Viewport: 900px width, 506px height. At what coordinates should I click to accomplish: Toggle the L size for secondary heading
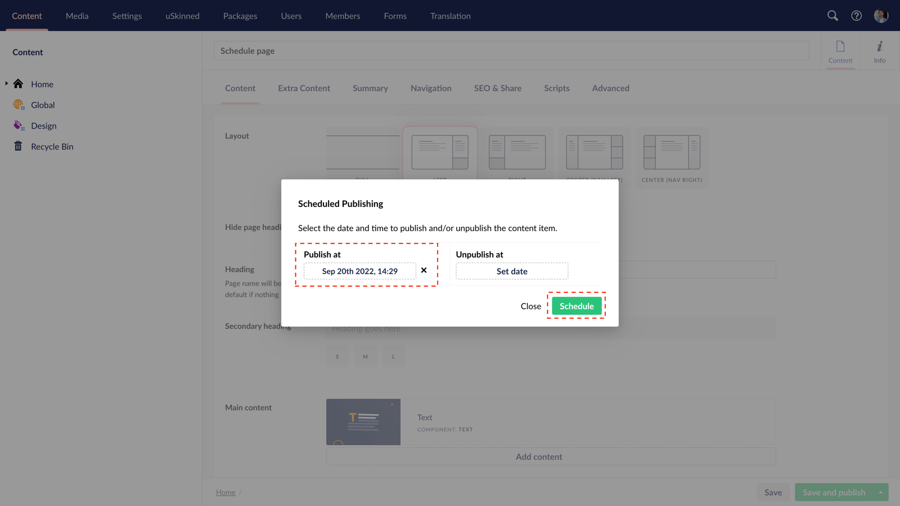[x=393, y=356]
